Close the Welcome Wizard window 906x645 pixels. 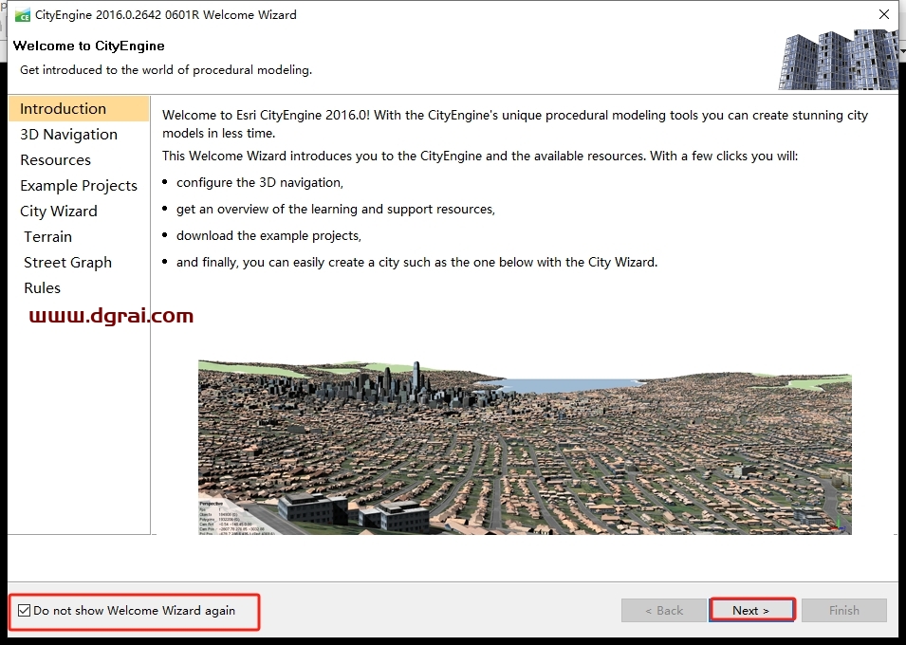[x=884, y=14]
